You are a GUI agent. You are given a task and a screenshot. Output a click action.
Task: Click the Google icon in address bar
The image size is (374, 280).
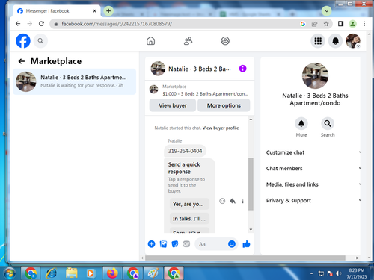click(303, 24)
